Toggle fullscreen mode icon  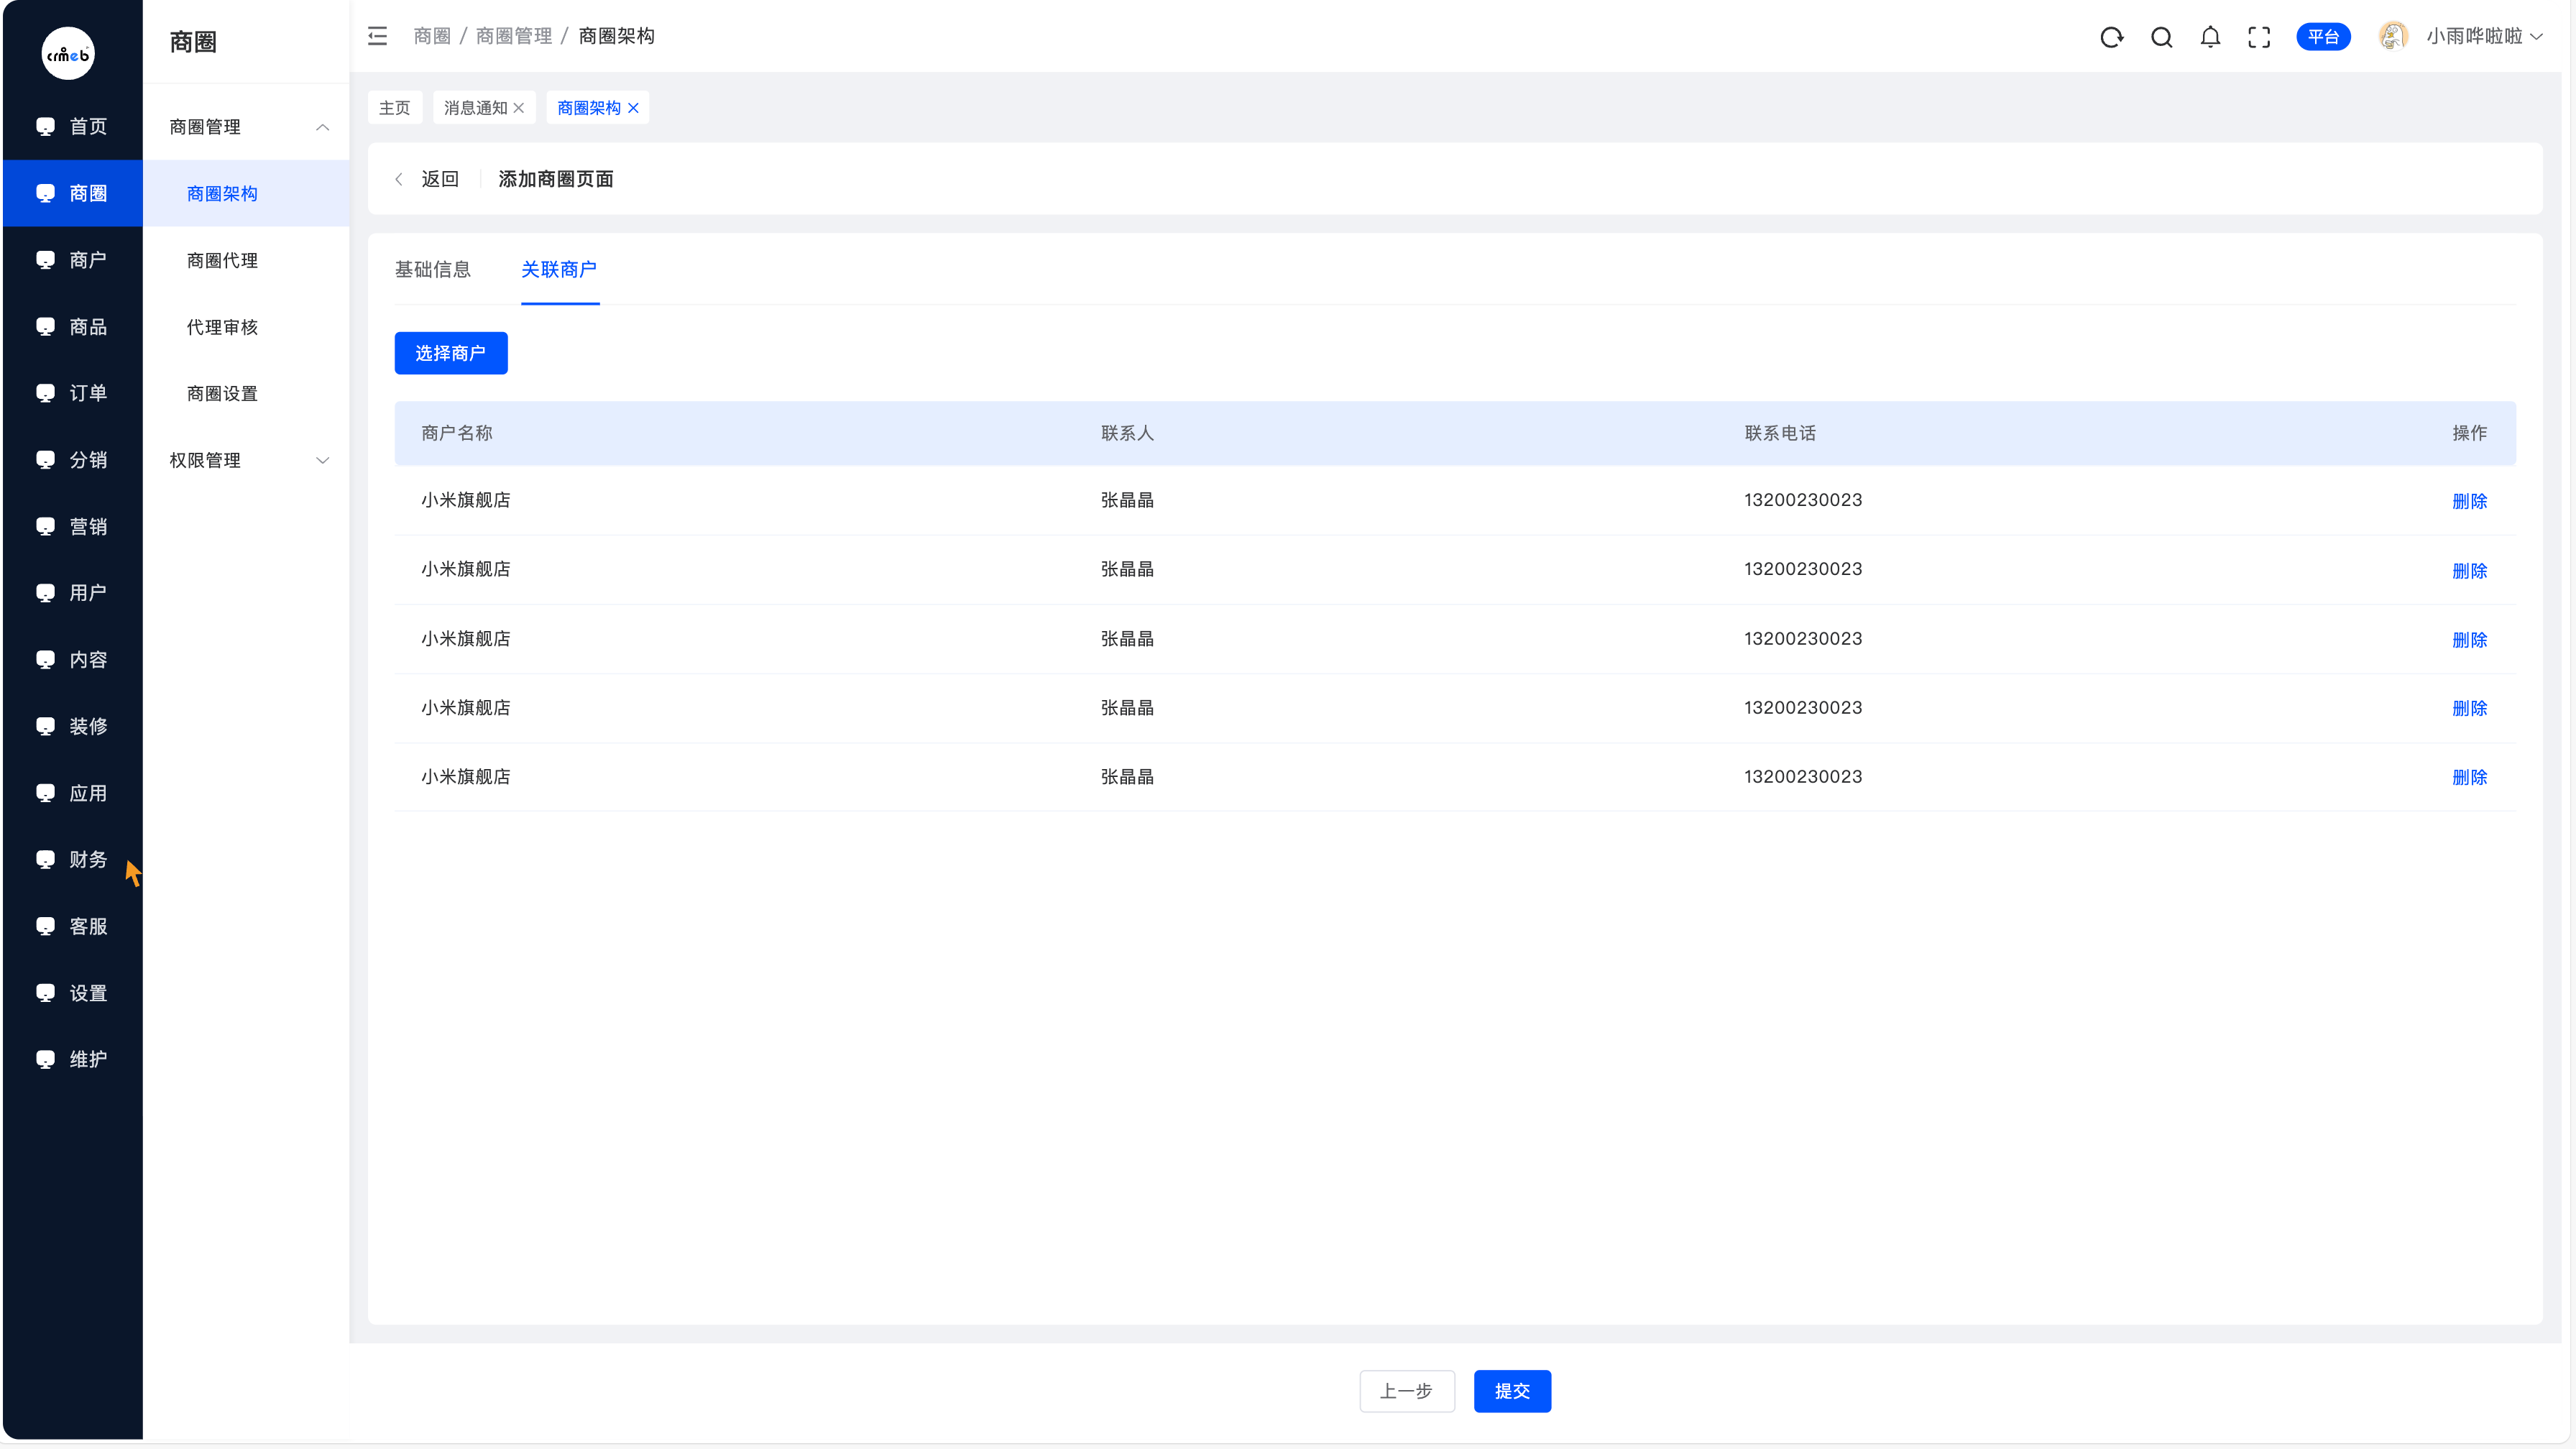tap(2259, 37)
